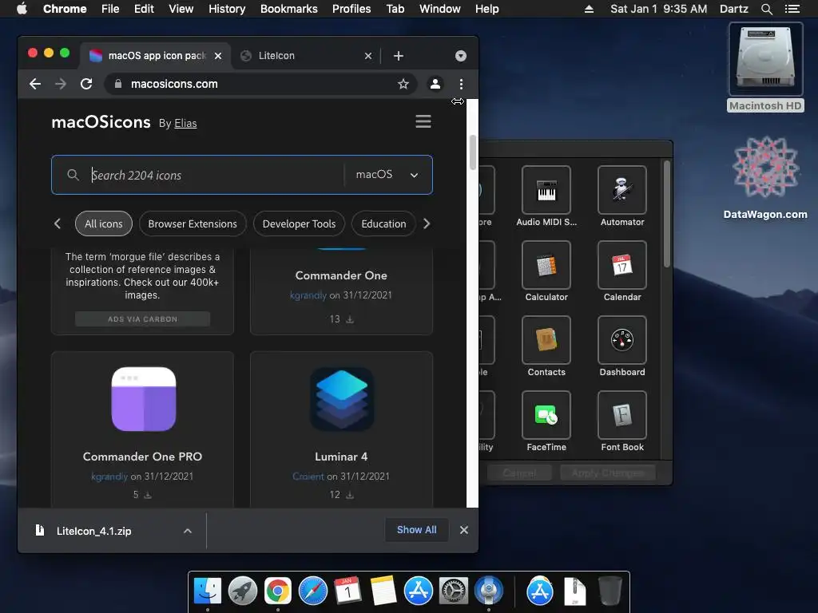Open the downloaded LiteIcon_4.1.zip file
The image size is (818, 613).
[x=94, y=531]
